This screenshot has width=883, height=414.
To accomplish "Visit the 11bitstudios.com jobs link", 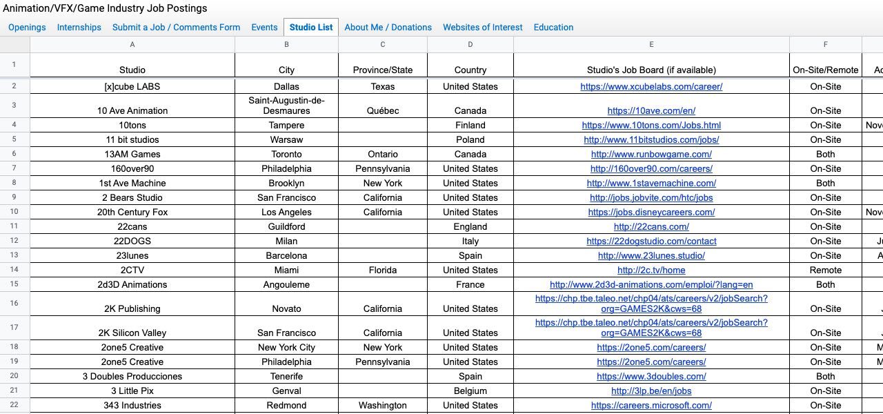I will (651, 140).
